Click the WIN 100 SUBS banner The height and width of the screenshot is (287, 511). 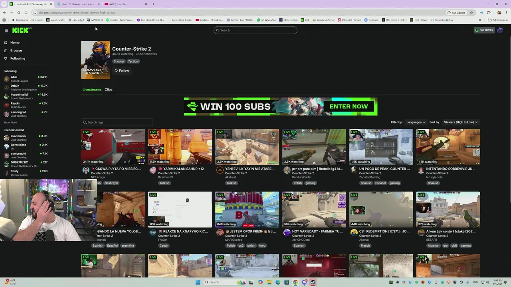coord(280,106)
